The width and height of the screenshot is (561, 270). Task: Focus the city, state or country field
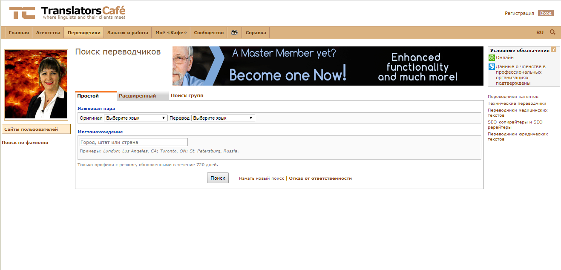click(x=133, y=142)
